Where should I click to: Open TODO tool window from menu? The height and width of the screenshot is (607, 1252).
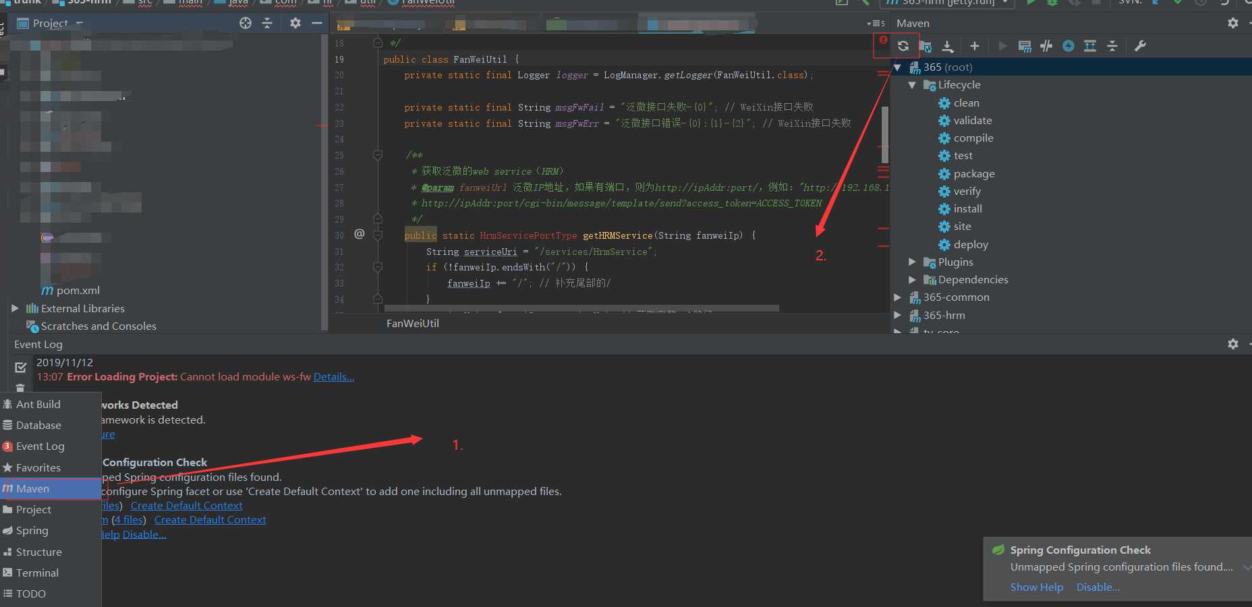coord(51,594)
